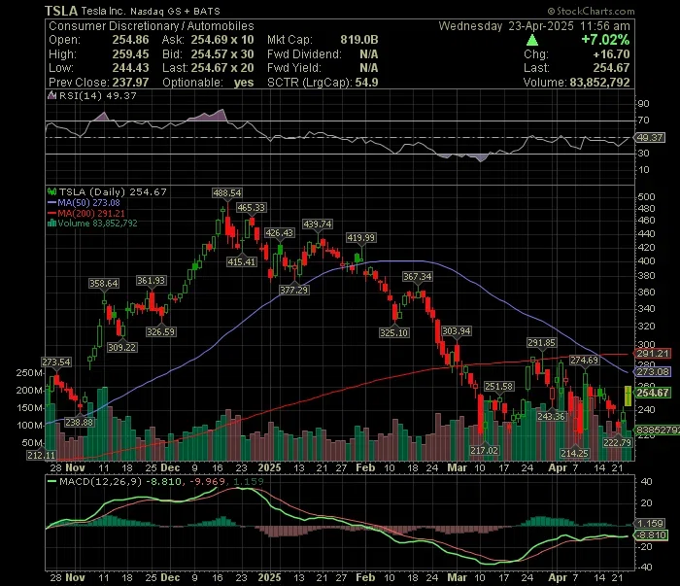Click the candlestick icon beside TSLA (Daily)
The width and height of the screenshot is (680, 586).
pos(52,191)
